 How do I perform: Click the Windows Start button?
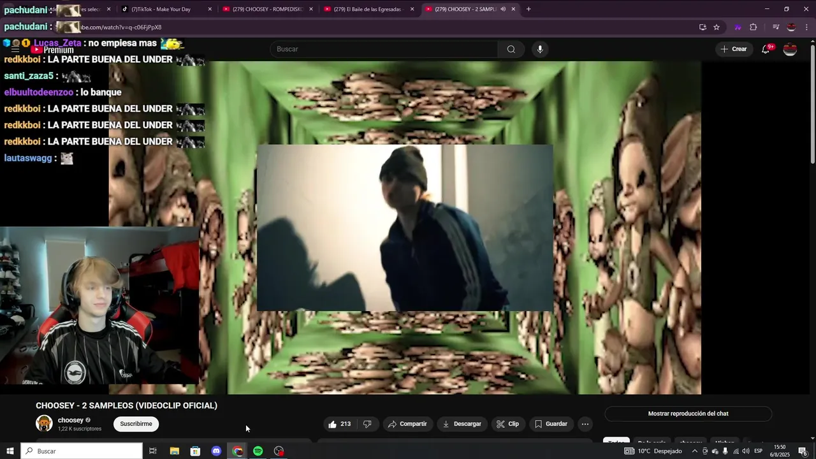click(x=10, y=451)
